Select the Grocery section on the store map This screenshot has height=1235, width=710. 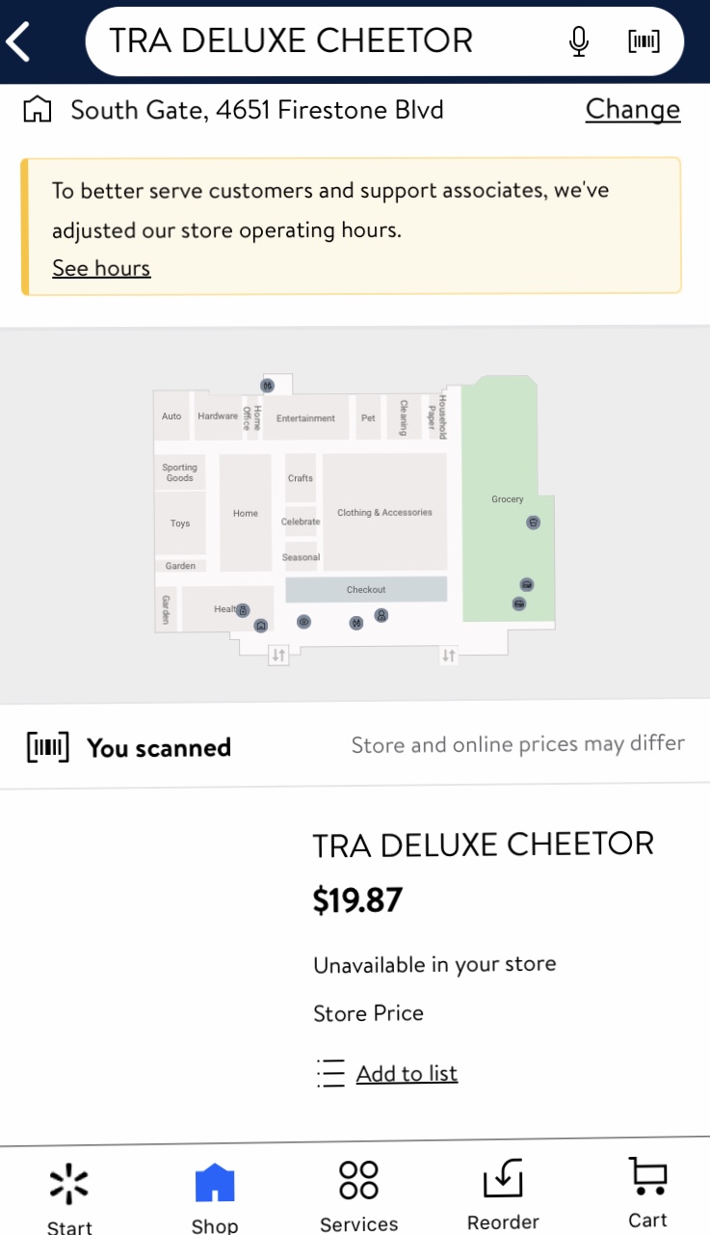[x=507, y=499]
